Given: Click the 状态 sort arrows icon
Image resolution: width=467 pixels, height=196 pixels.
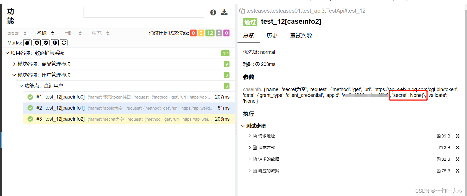Looking at the screenshot, I should [x=108, y=33].
